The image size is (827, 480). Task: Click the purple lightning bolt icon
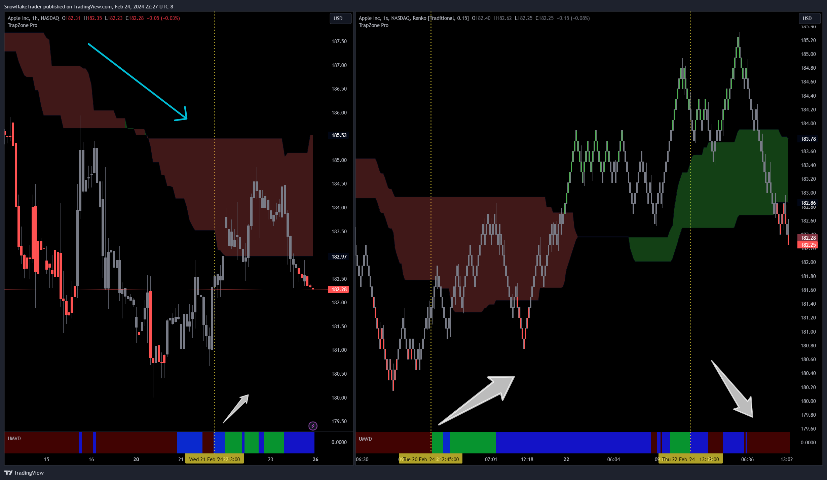coord(313,426)
